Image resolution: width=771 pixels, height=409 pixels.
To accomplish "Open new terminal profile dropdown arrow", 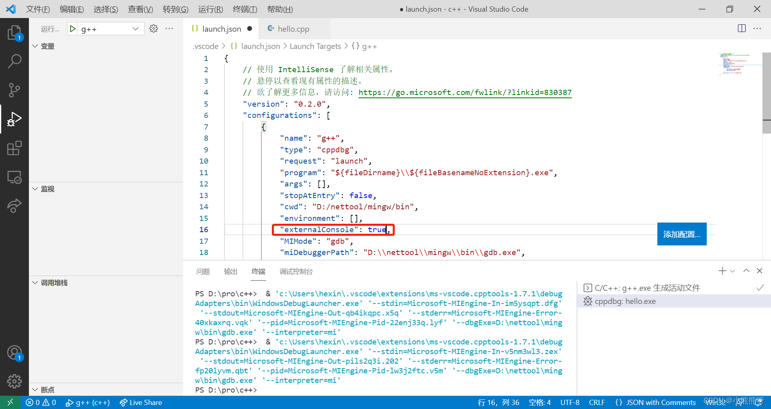I will click(x=732, y=271).
